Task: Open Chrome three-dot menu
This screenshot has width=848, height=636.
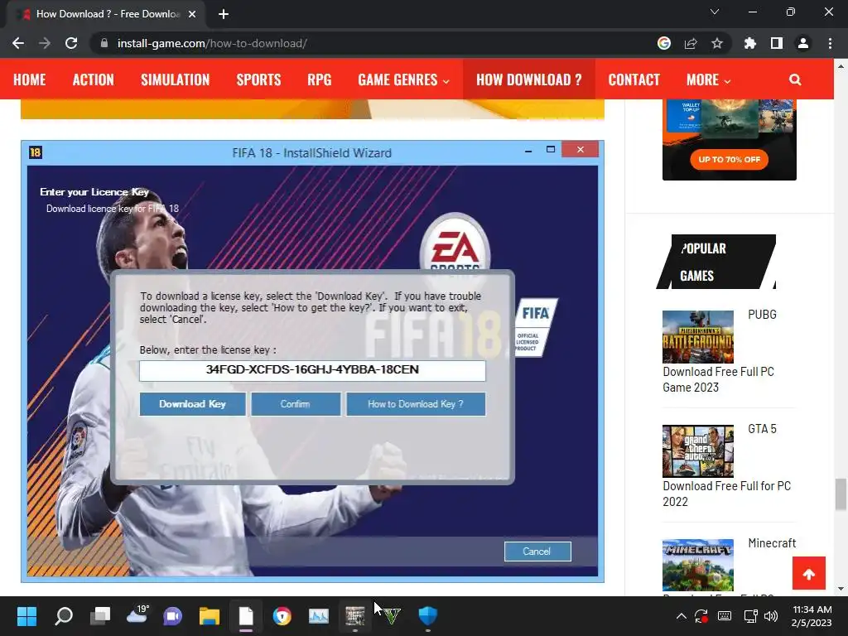Action: (x=830, y=43)
